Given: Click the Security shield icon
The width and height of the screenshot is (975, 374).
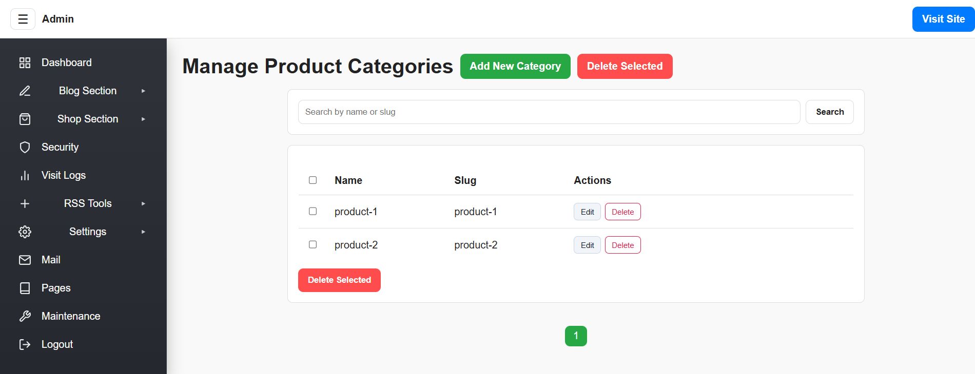Looking at the screenshot, I should (x=25, y=148).
